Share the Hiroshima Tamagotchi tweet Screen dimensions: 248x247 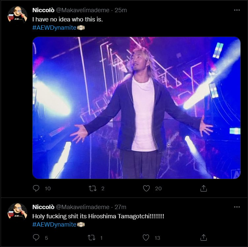click(x=203, y=237)
